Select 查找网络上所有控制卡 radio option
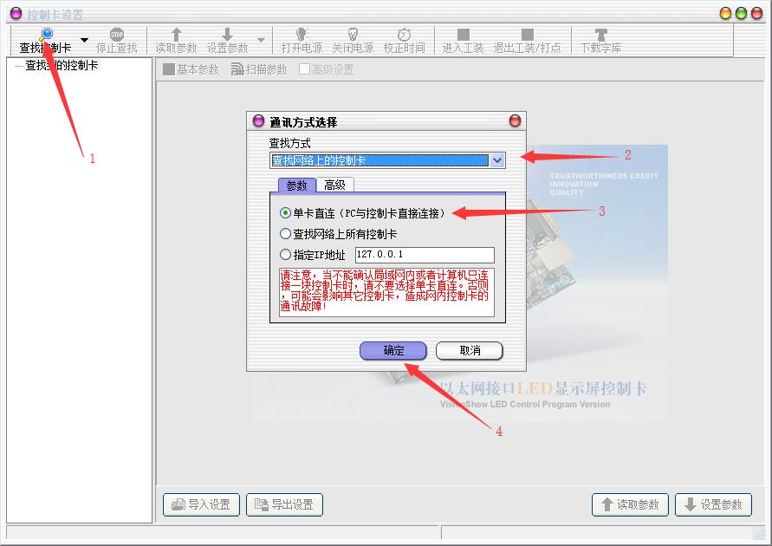Viewport: 772px width, 546px height. pyautogui.click(x=286, y=234)
